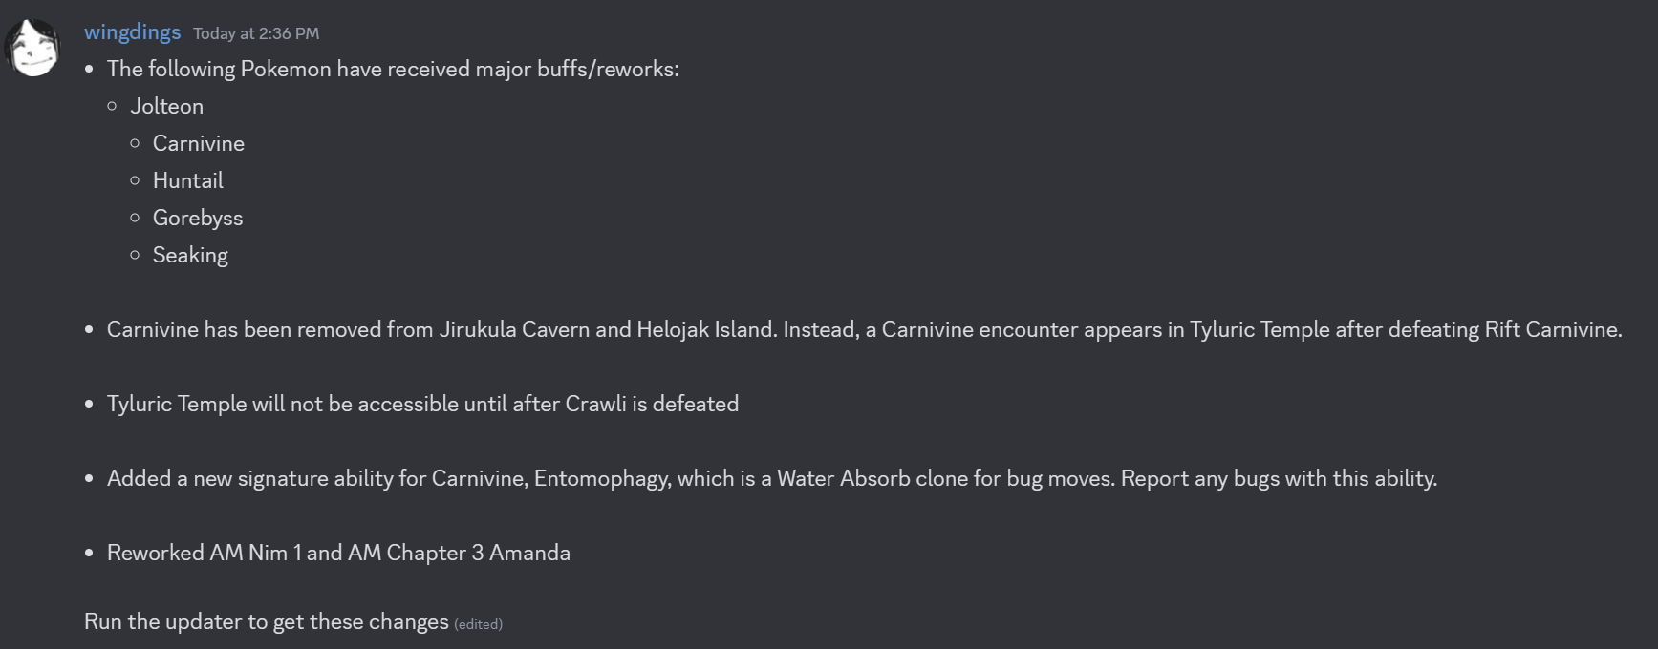Screen dimensions: 1658x649
Task: Click the word 'Entomophagy' in the ability line
Action: (x=601, y=478)
